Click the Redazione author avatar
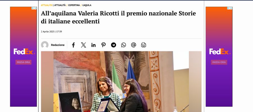Image resolution: width=253 pixels, height=112 pixels. (45, 45)
